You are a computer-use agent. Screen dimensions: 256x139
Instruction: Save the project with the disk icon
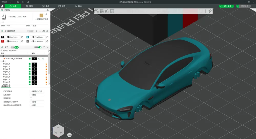point(18,2)
